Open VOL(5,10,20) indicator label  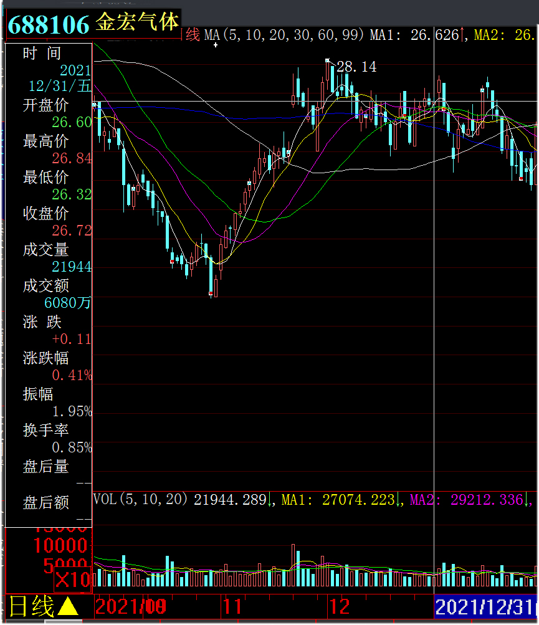click(x=141, y=499)
